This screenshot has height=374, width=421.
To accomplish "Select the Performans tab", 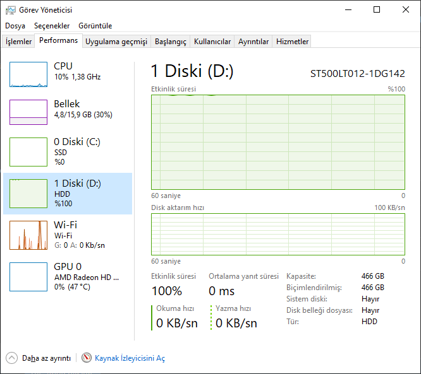I will [x=59, y=40].
